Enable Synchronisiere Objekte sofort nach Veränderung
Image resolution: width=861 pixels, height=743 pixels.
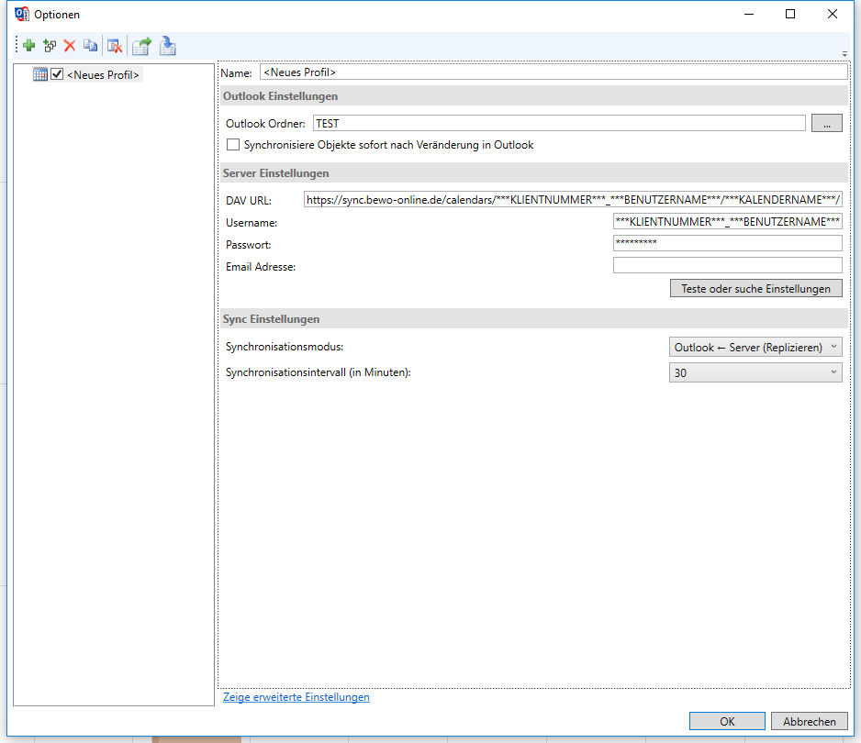232,144
